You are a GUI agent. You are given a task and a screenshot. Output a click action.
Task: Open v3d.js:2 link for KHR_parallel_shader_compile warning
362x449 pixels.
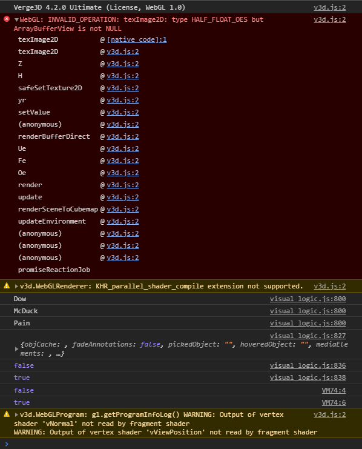pyautogui.click(x=330, y=286)
